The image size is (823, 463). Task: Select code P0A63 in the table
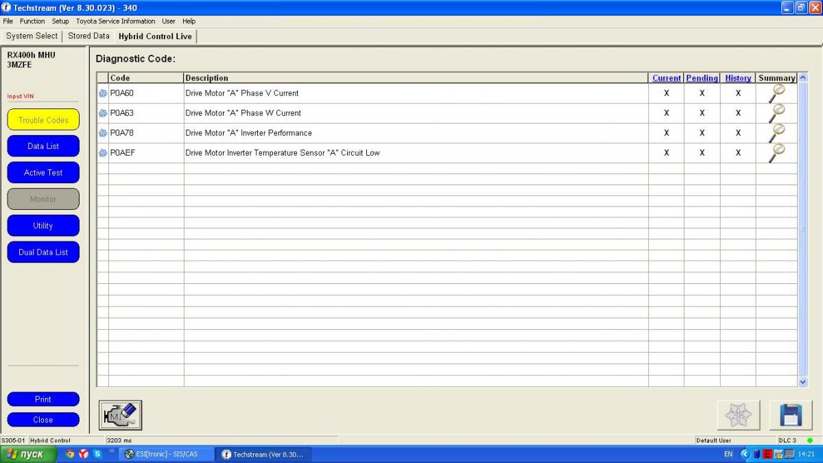pos(123,113)
